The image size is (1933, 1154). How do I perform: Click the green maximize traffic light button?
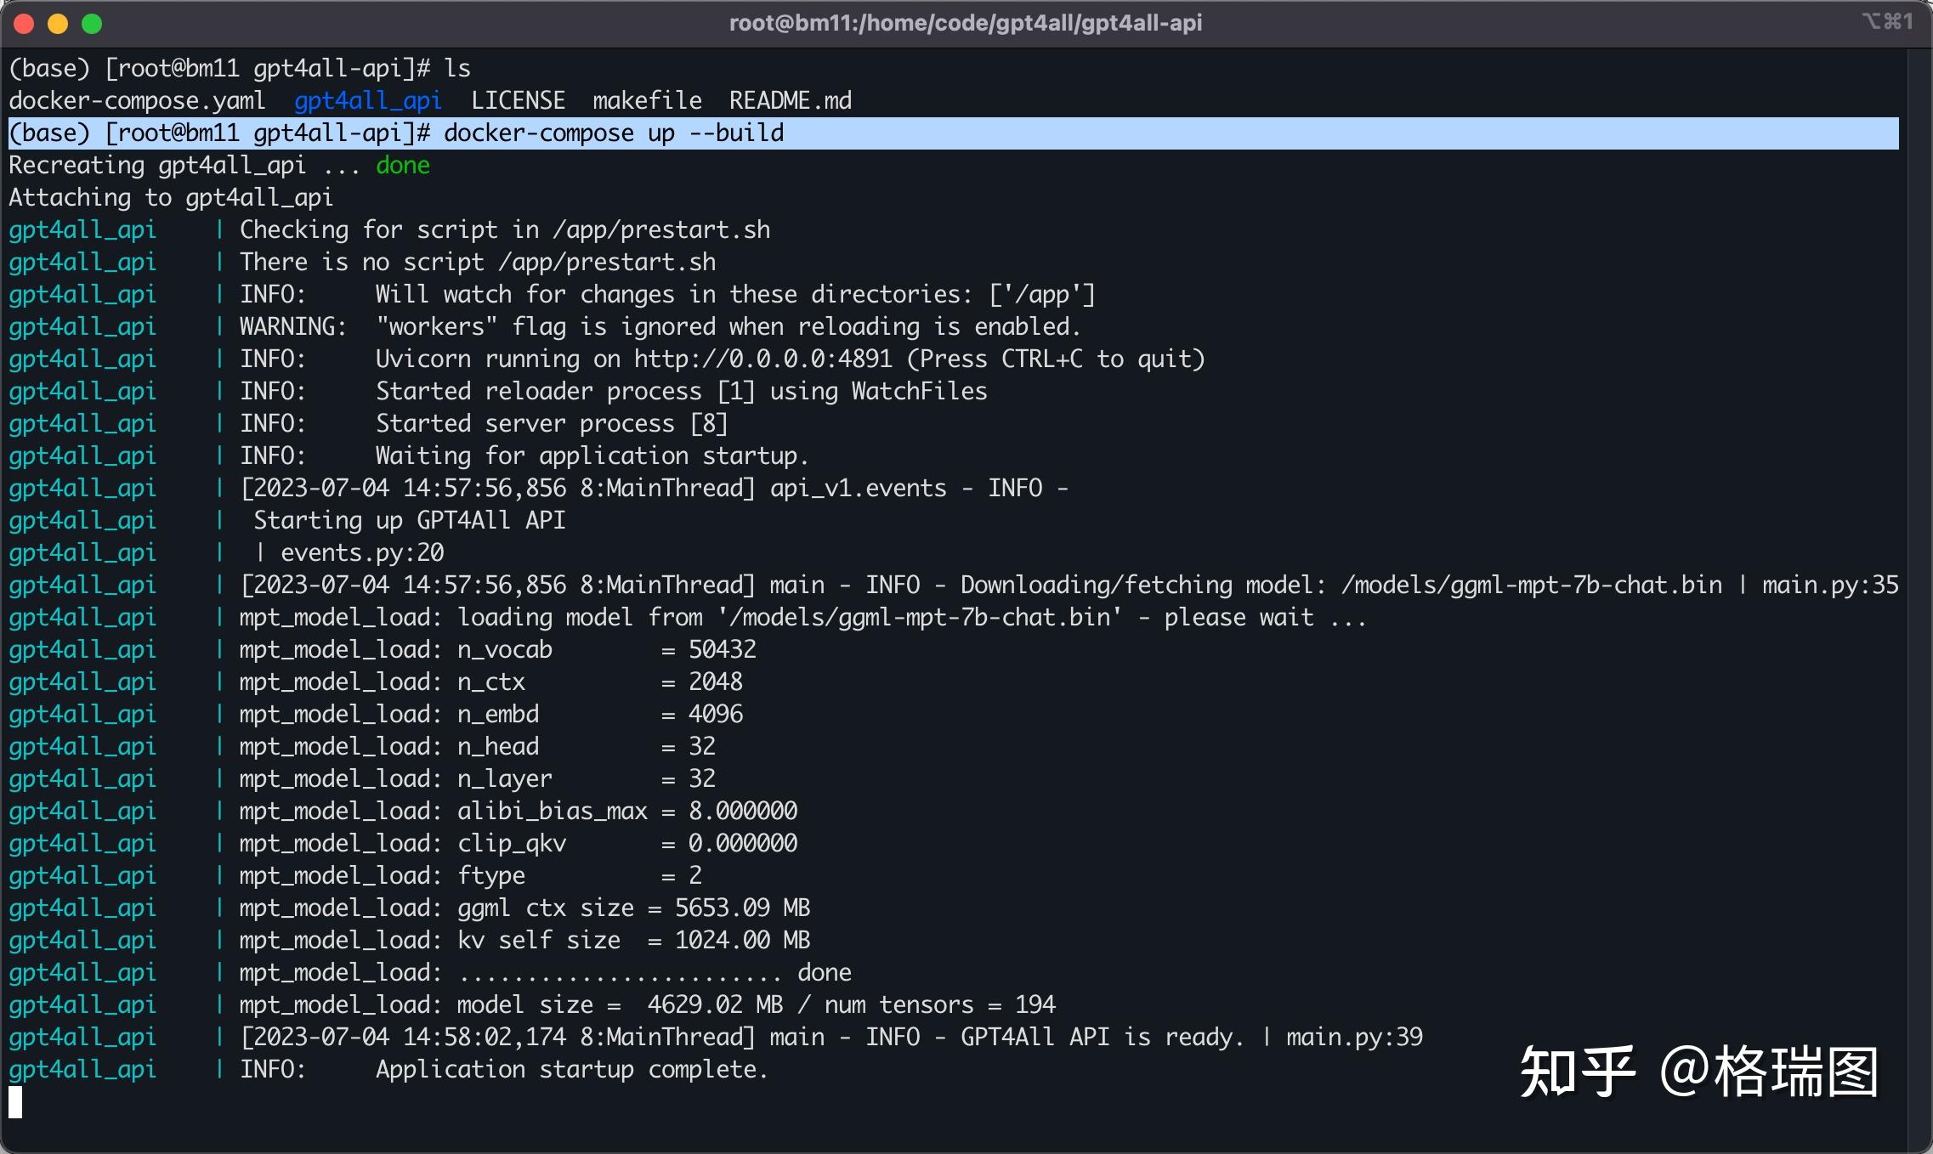90,24
